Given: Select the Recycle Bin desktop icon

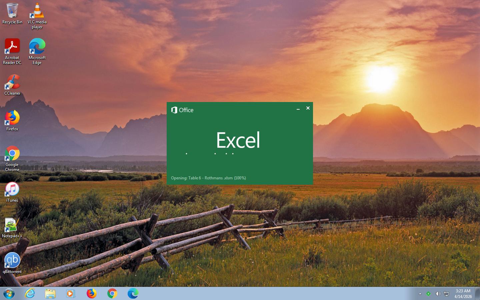Looking at the screenshot, I should (12, 13).
